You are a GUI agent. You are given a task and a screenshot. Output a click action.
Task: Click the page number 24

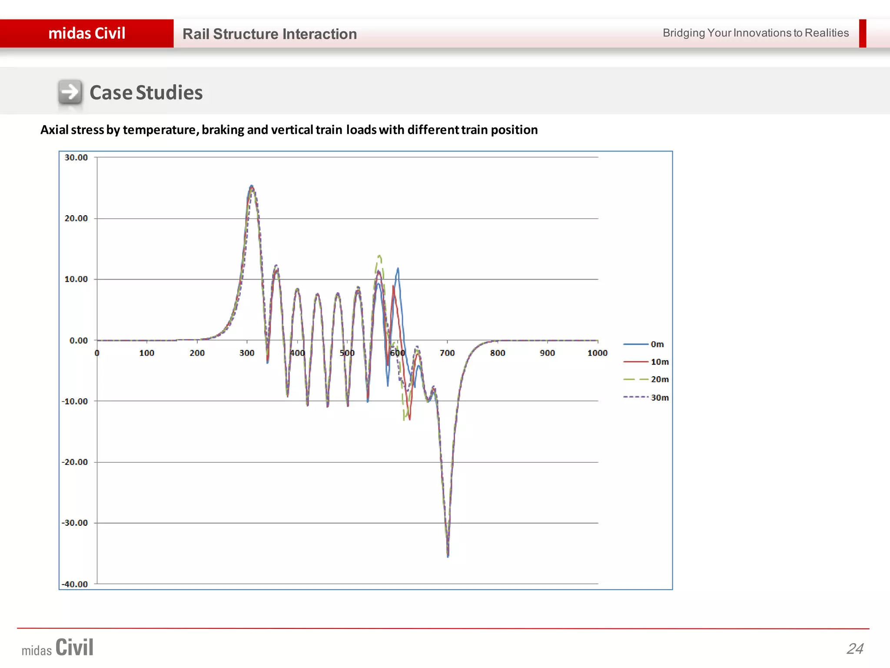click(x=855, y=648)
